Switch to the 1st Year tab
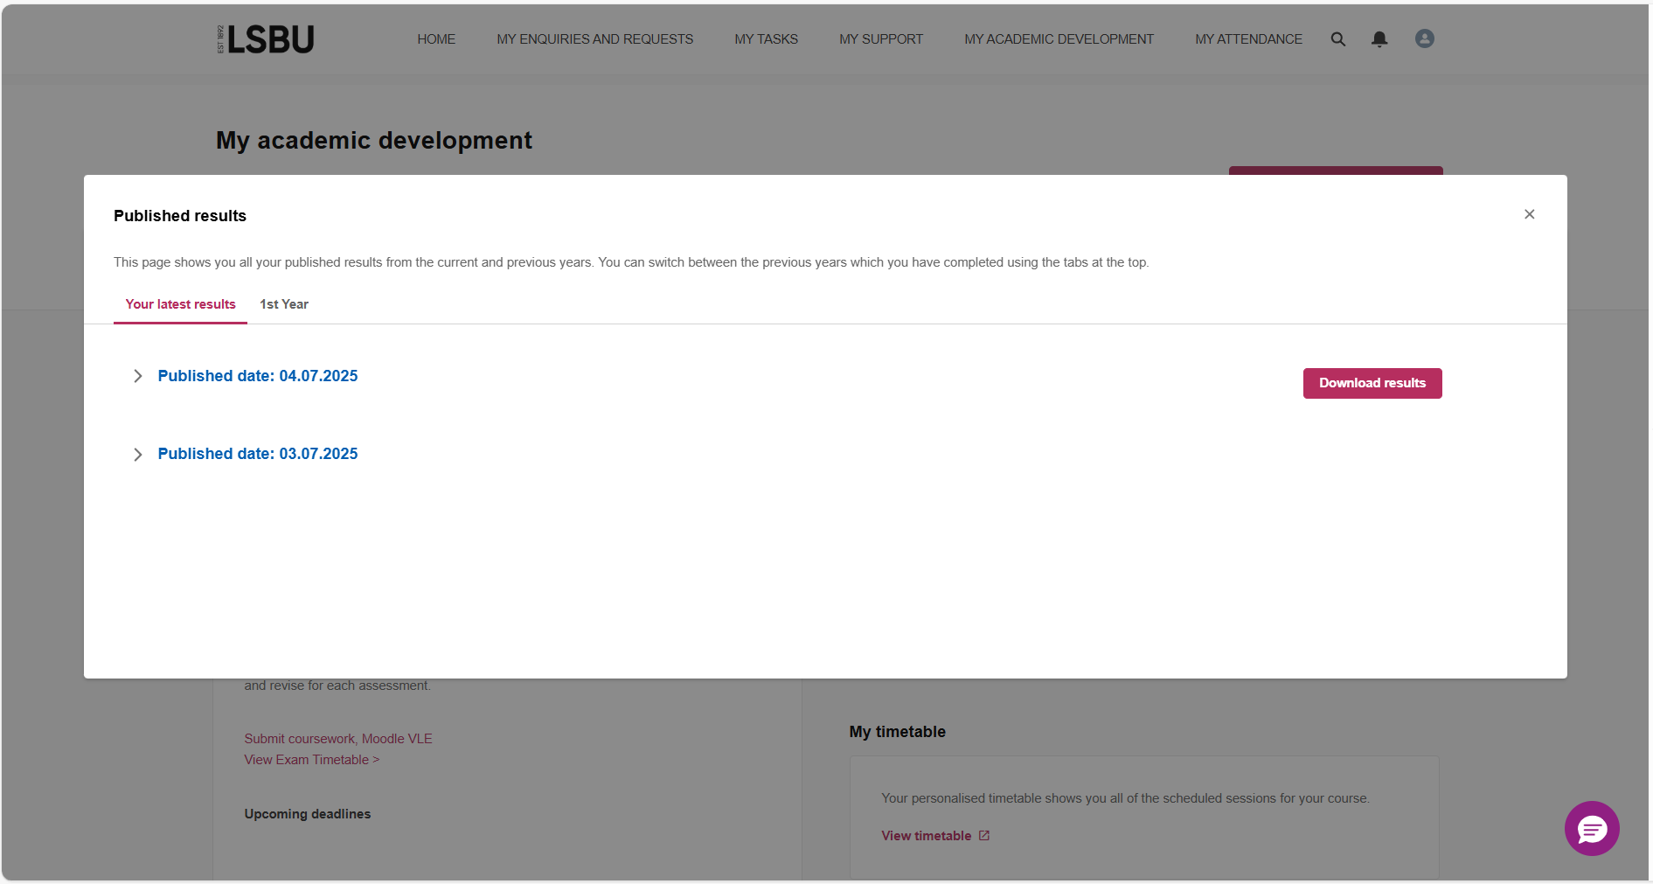 pos(284,304)
